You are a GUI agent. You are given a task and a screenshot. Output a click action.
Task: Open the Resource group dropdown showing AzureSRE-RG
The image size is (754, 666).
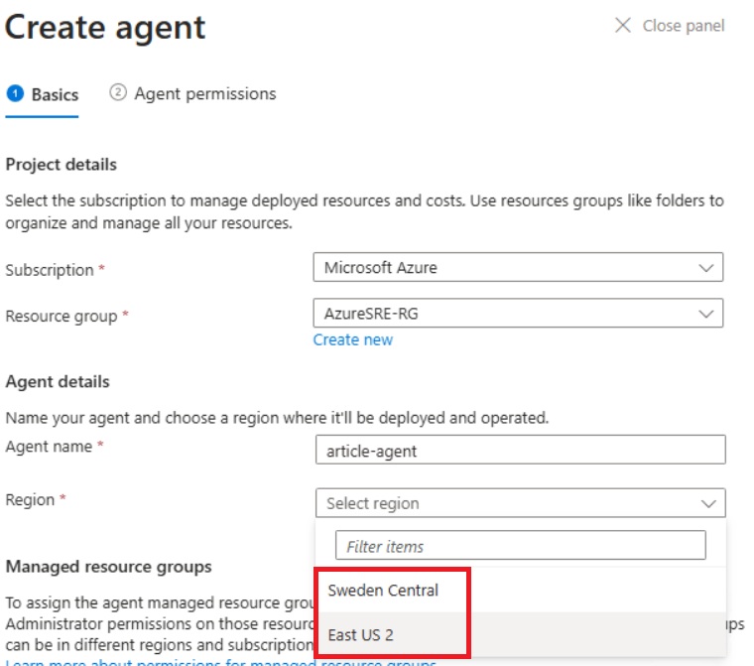[517, 314]
